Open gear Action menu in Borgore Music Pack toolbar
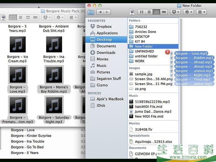The image size is (216, 162). (x=60, y=18)
